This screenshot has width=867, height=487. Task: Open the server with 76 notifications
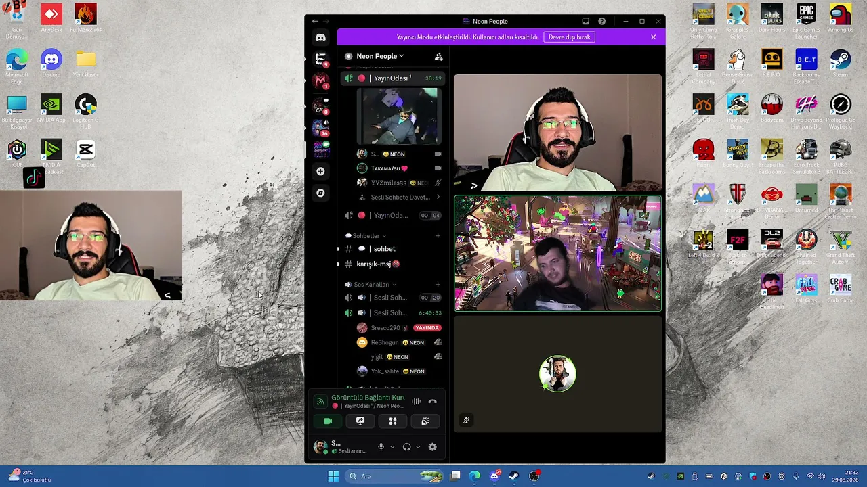320,127
